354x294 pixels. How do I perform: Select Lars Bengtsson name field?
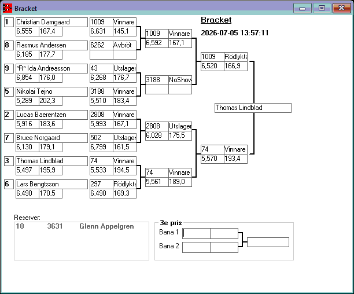(x=51, y=184)
